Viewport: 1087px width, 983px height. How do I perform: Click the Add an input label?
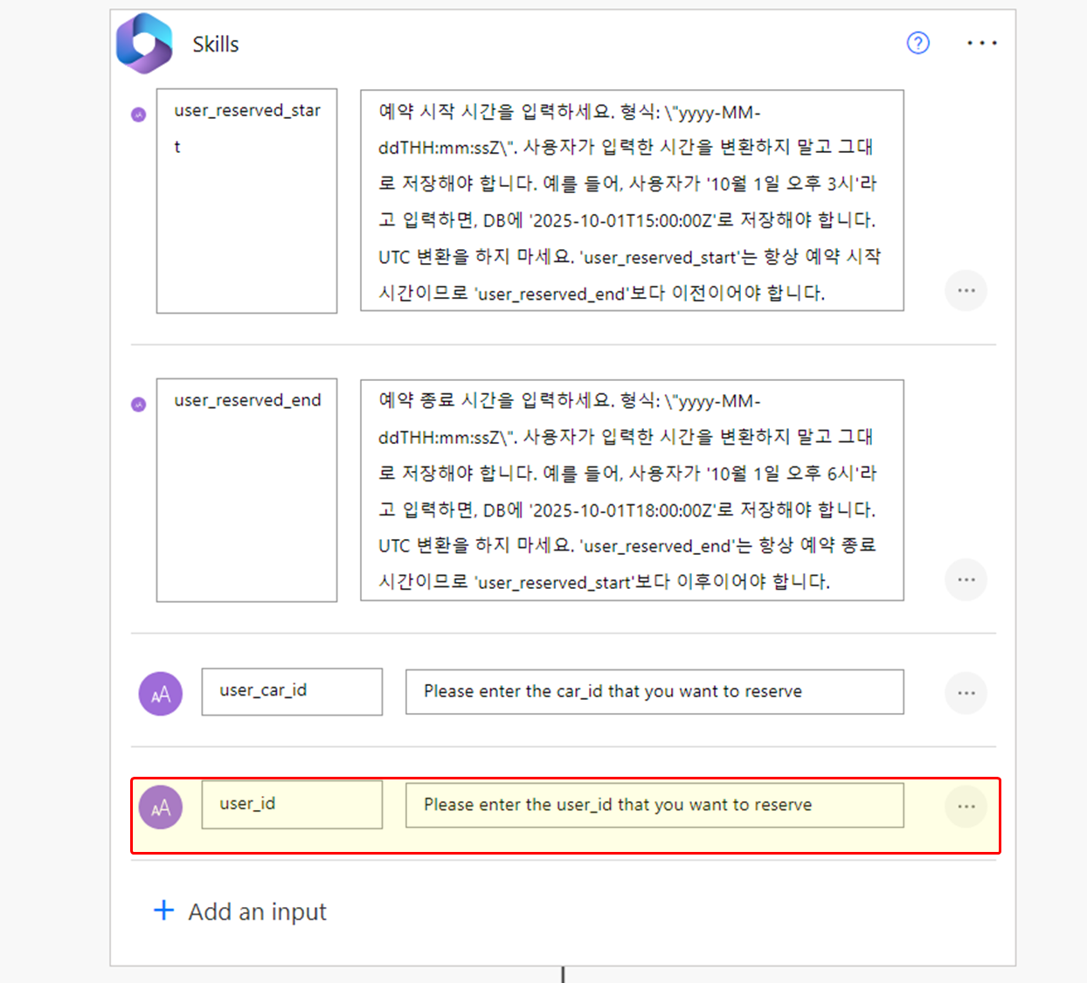pyautogui.click(x=257, y=912)
